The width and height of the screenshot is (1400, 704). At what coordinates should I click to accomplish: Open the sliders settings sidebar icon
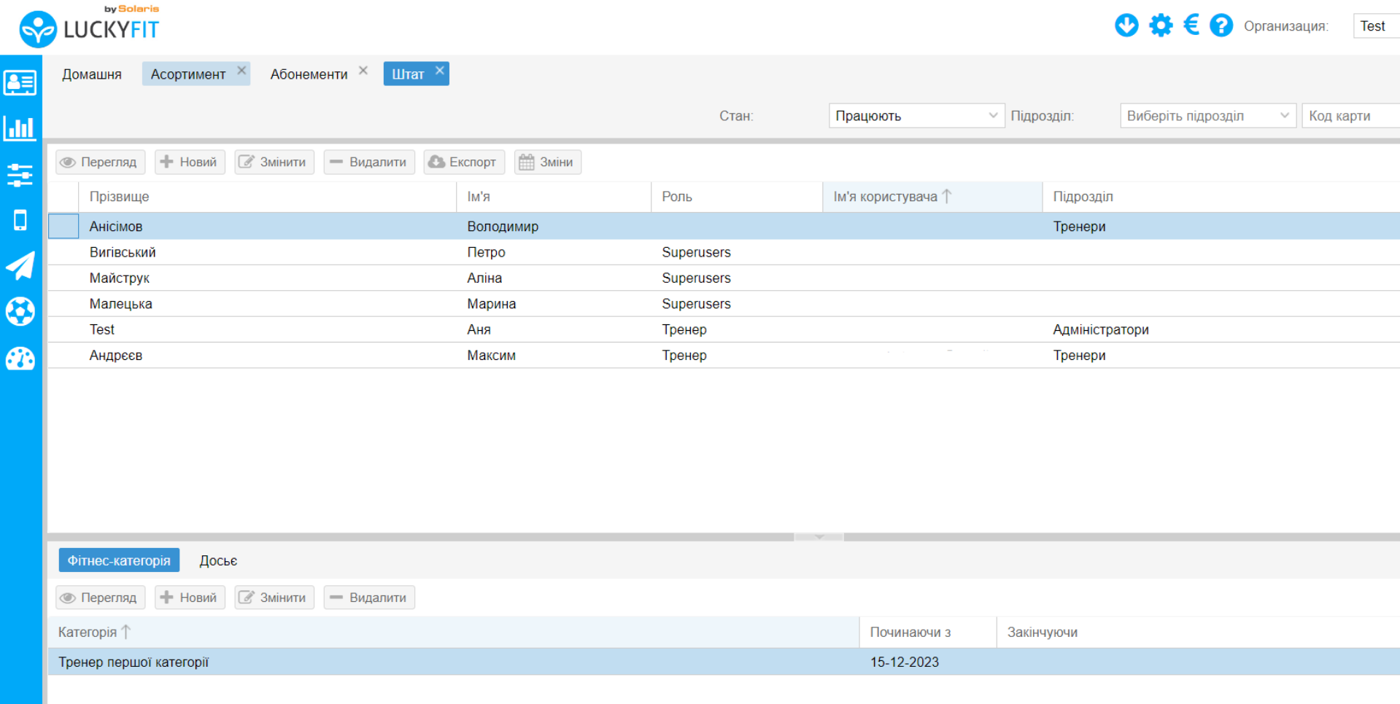(x=20, y=175)
